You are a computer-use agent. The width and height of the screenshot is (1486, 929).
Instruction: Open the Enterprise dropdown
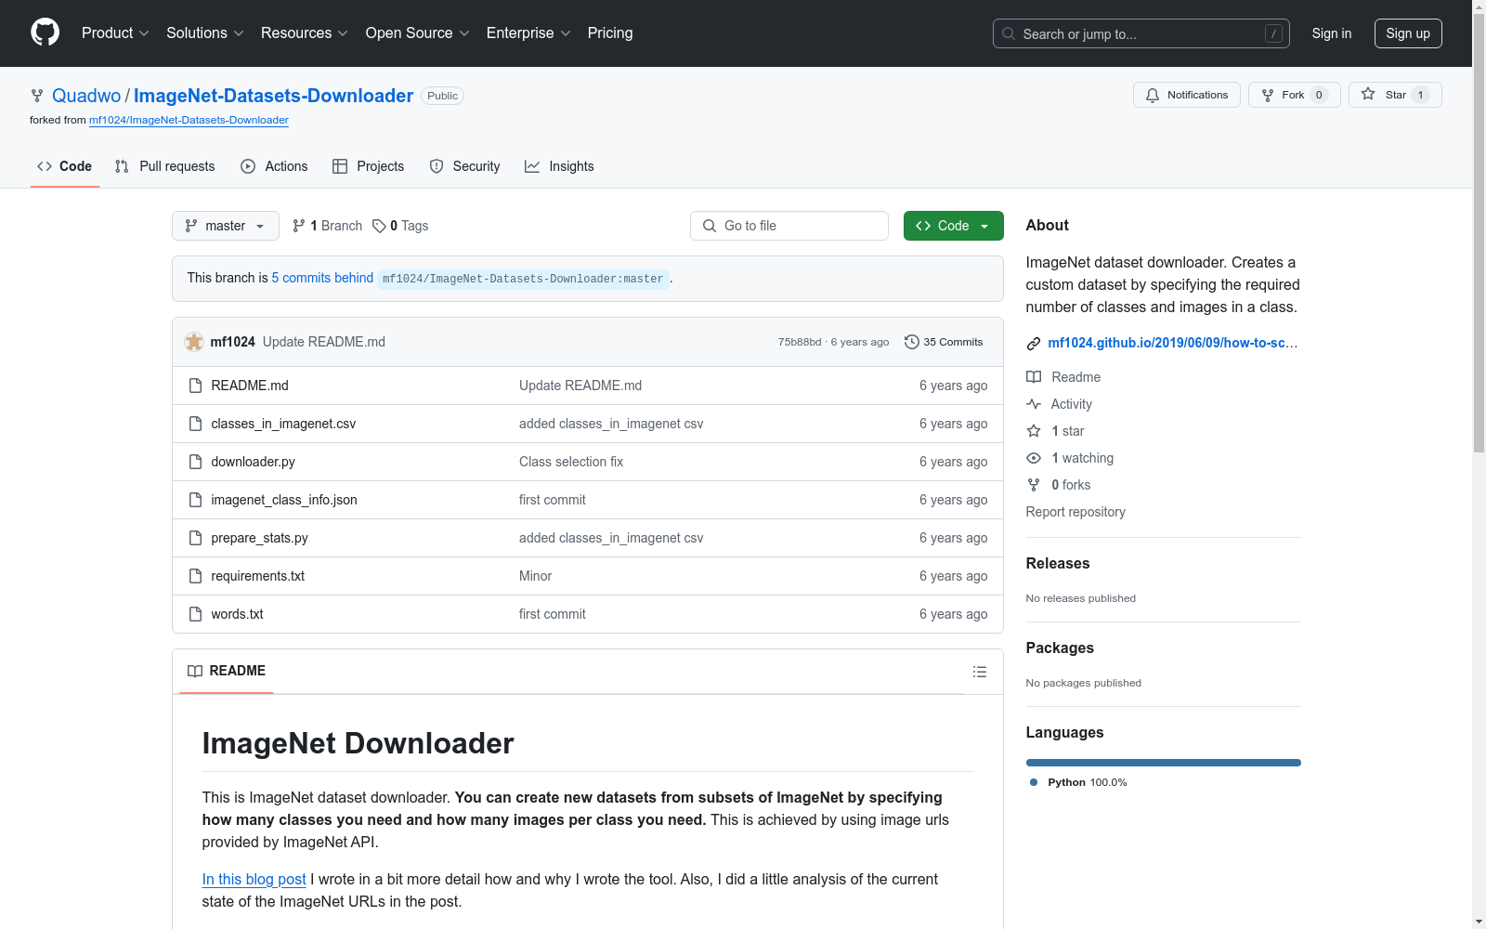528,33
